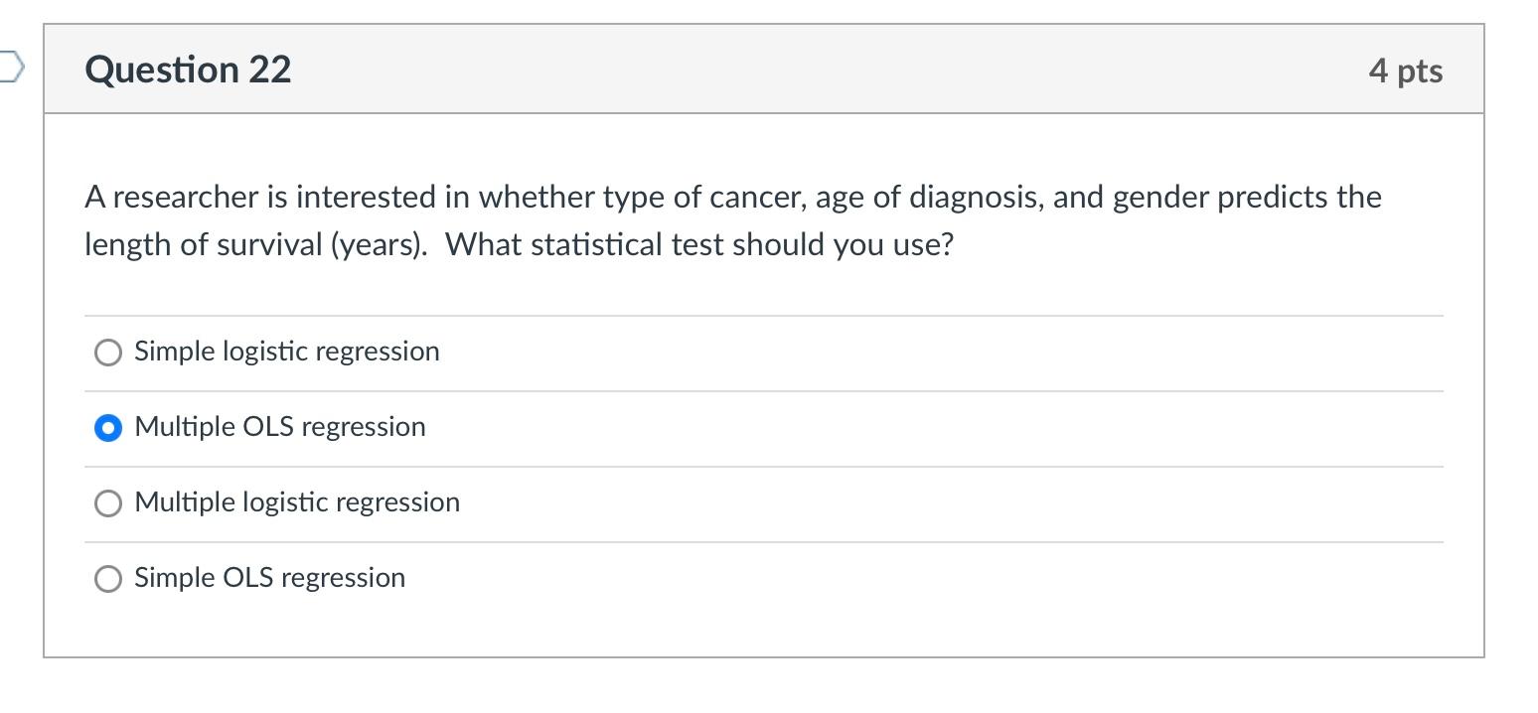The height and width of the screenshot is (713, 1538).
Task: Choose the Multiple logistic regression radio button
Action: [x=108, y=503]
